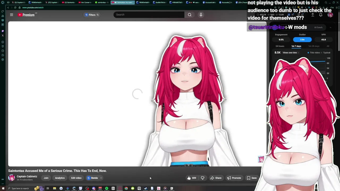Run search with the magnifier icon
Screen dimensions: 340x191
[190, 15]
